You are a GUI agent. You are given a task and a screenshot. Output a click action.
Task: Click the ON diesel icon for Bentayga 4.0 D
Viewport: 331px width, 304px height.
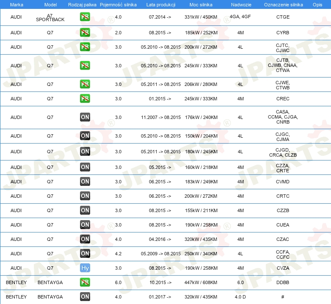85,297
